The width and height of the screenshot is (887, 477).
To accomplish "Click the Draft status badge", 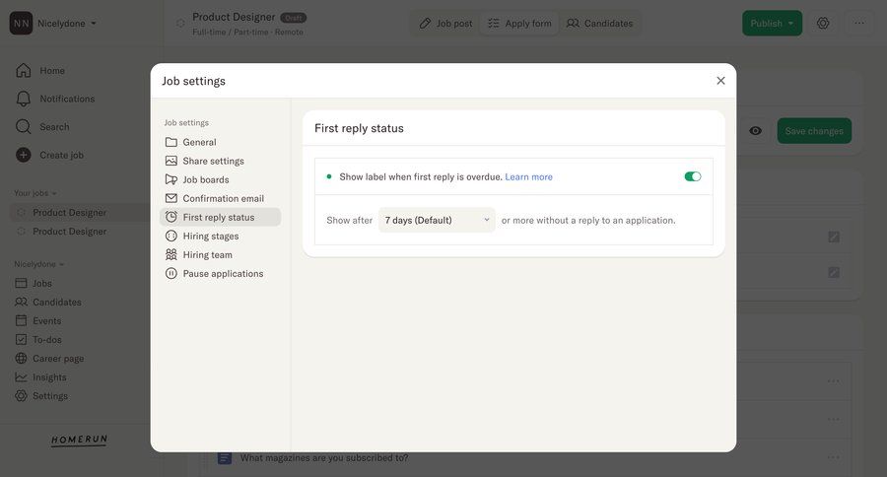I will [293, 18].
